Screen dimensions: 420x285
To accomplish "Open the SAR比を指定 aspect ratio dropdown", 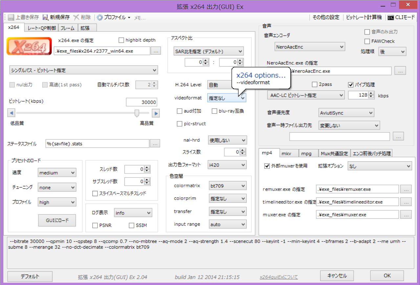I will 209,51.
